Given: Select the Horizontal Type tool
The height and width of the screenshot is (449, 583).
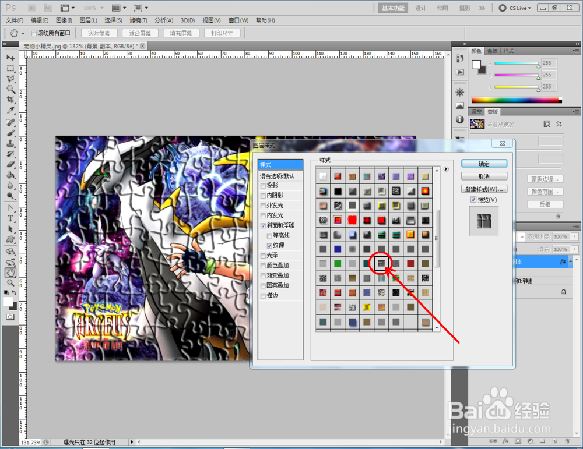Looking at the screenshot, I should click(x=10, y=218).
